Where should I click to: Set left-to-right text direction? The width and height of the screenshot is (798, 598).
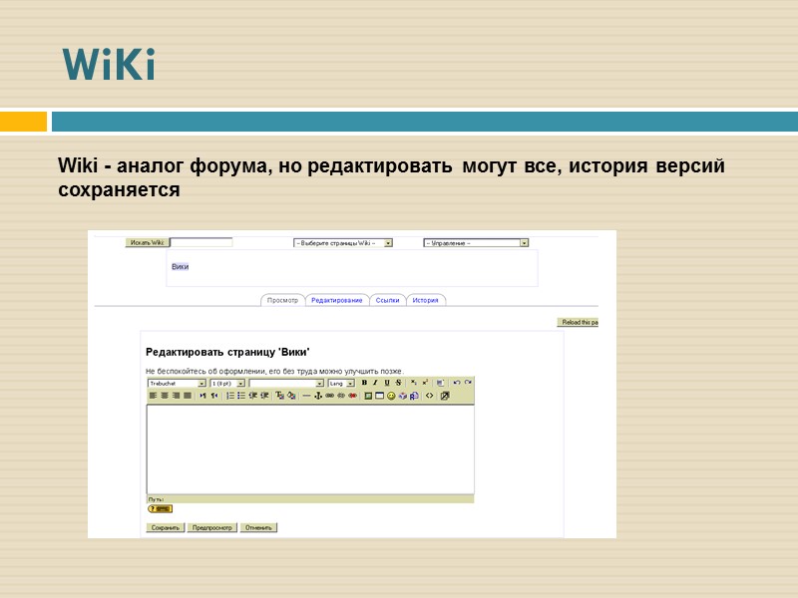202,396
